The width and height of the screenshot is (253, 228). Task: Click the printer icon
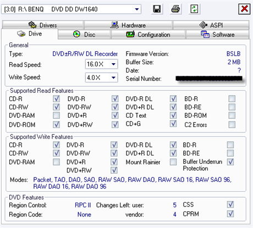click(175, 9)
